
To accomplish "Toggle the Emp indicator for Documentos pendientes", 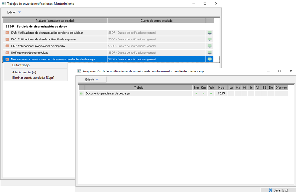I will (196, 93).
